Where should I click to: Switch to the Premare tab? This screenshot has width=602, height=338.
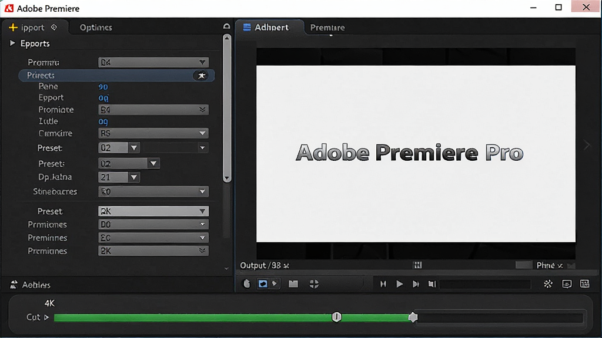pos(327,27)
